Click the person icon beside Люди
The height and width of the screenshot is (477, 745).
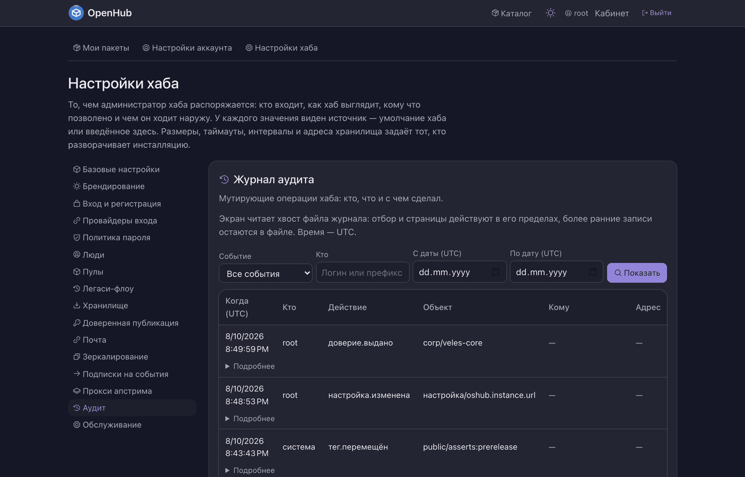(x=77, y=254)
